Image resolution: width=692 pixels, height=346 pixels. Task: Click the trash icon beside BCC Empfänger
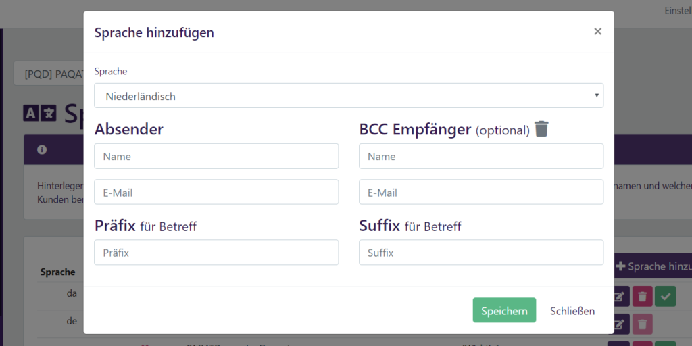[x=541, y=128]
